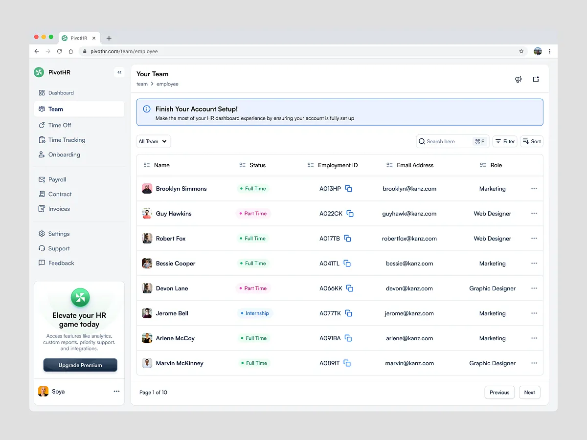The image size is (587, 440).
Task: Open options menu for Guy Hawkins row
Action: pos(534,214)
